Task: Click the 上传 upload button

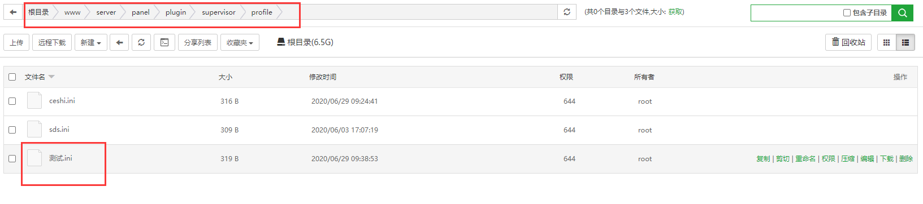Action: tap(16, 42)
